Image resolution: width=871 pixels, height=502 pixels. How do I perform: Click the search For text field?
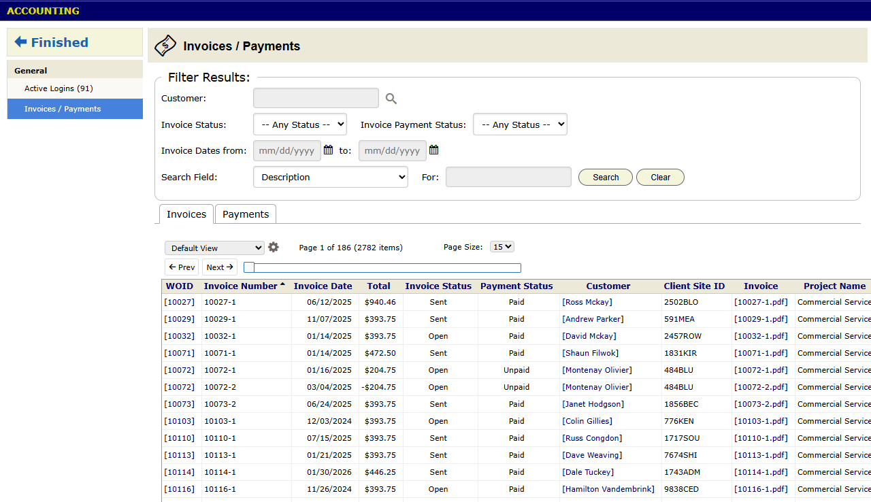tap(508, 177)
